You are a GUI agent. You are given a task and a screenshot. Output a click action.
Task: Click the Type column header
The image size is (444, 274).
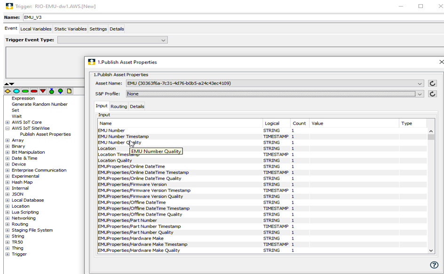412,124
